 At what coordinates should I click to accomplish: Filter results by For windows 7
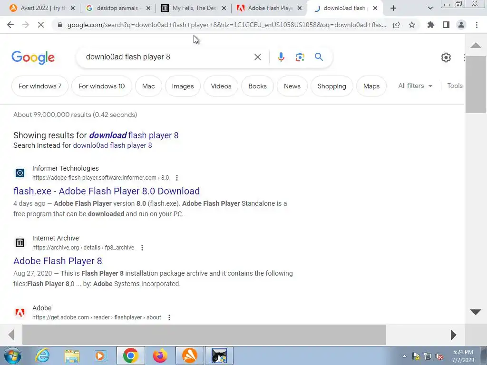[x=40, y=86]
